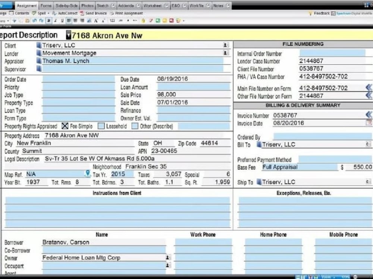373x279 pixels.
Task: Open Bill To options button
Action: [x=368, y=144]
